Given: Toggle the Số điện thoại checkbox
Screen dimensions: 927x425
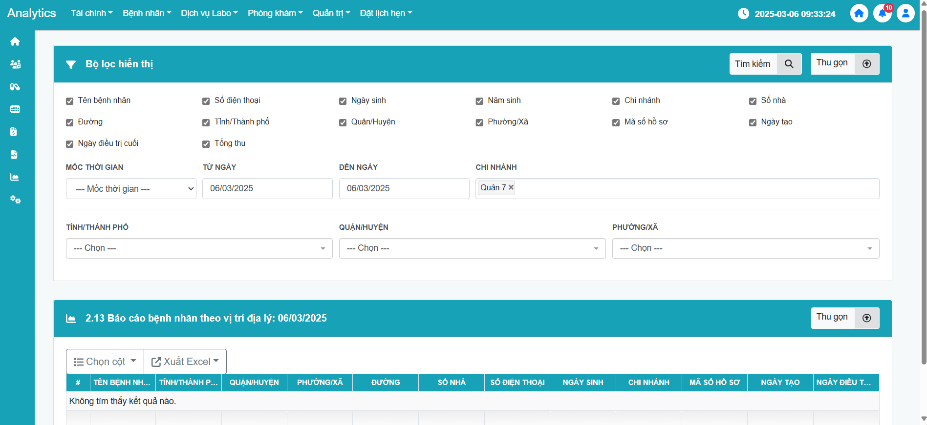Looking at the screenshot, I should tap(206, 101).
